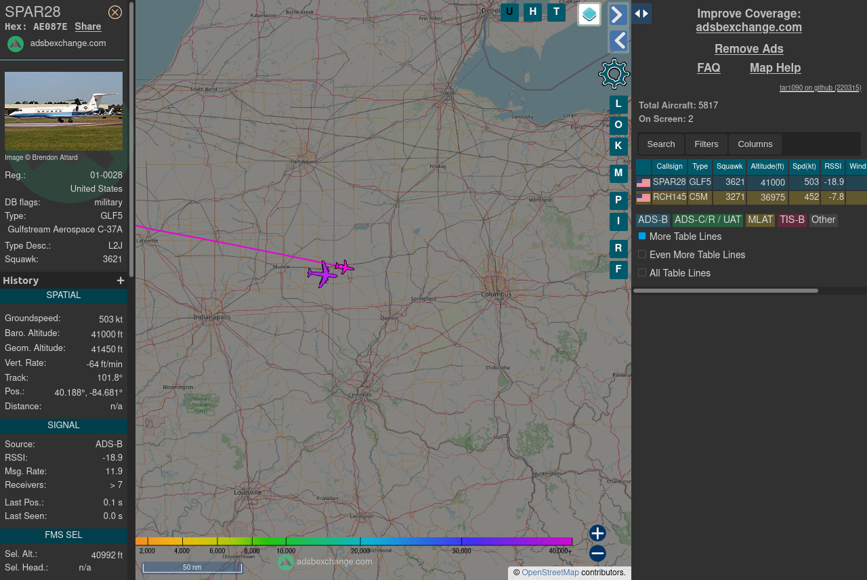This screenshot has width=867, height=580.
Task: Click US flag in RCH145 row
Action: 643,198
